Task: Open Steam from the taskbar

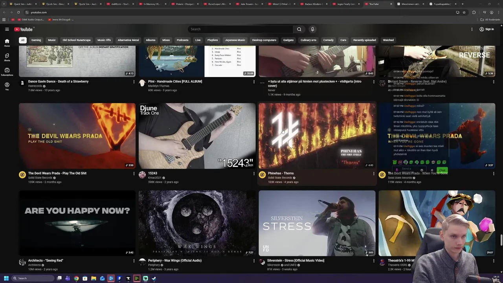Action: pyautogui.click(x=154, y=278)
